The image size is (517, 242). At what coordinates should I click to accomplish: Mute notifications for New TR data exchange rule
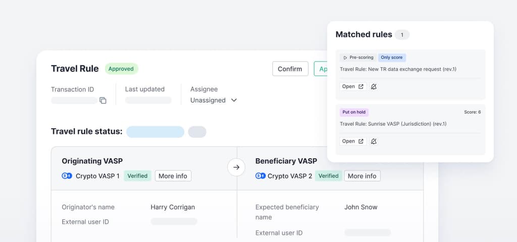[374, 87]
